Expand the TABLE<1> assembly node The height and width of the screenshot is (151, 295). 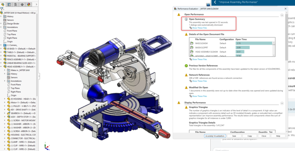(1, 52)
